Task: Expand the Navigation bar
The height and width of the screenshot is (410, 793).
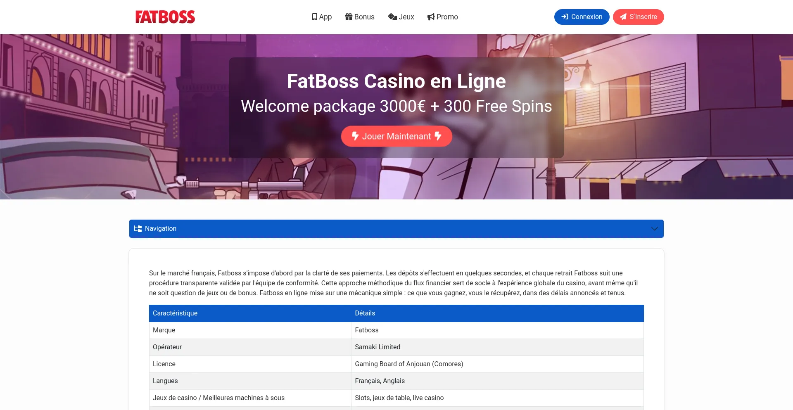Action: [x=396, y=229]
